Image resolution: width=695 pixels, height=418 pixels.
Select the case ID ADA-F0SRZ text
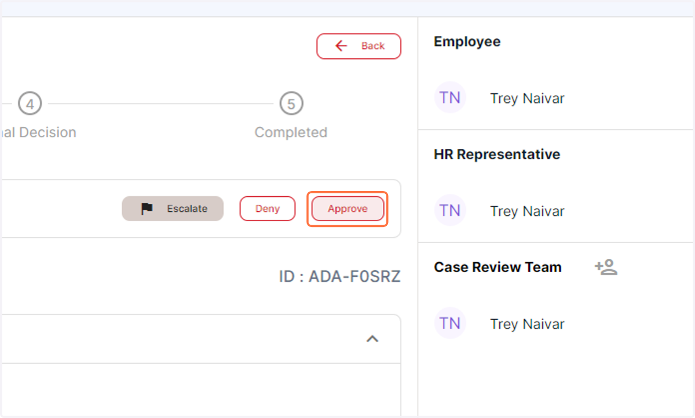tap(339, 277)
